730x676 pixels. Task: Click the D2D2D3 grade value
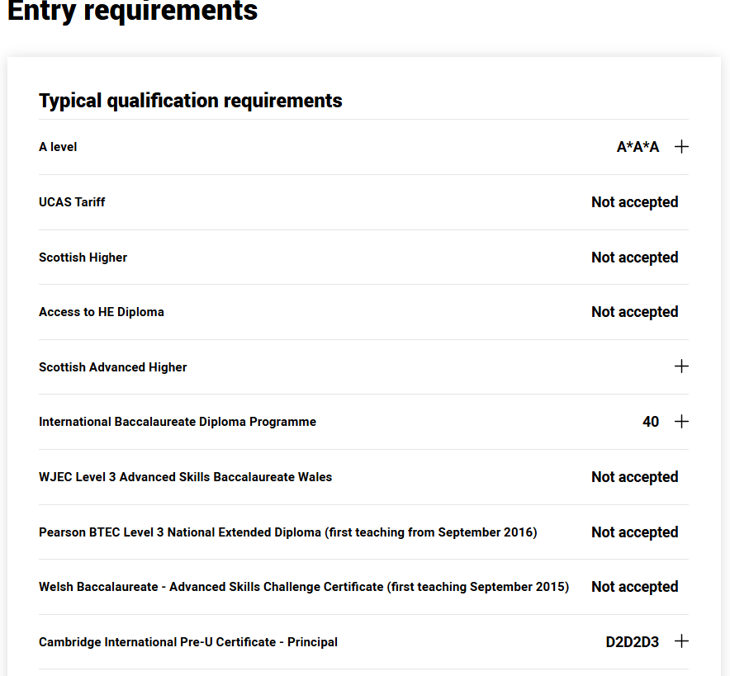coord(633,642)
